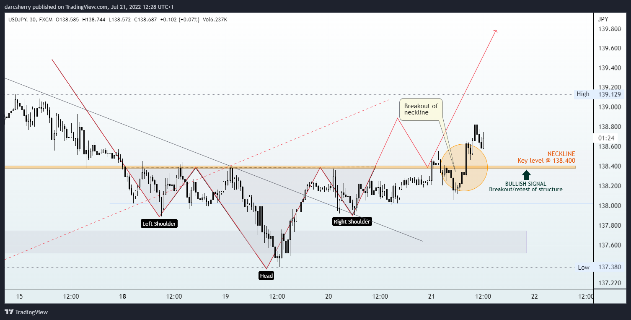Click the 'NECKLINE' text label
This screenshot has width=631, height=320.
click(561, 154)
